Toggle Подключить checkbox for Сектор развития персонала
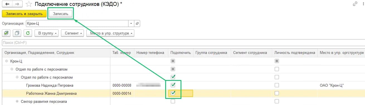 (173, 101)
